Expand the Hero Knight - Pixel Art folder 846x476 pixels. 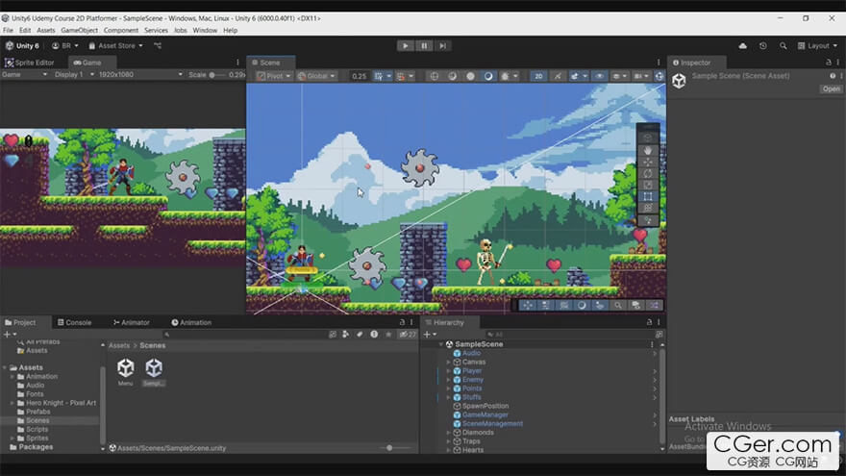12,403
